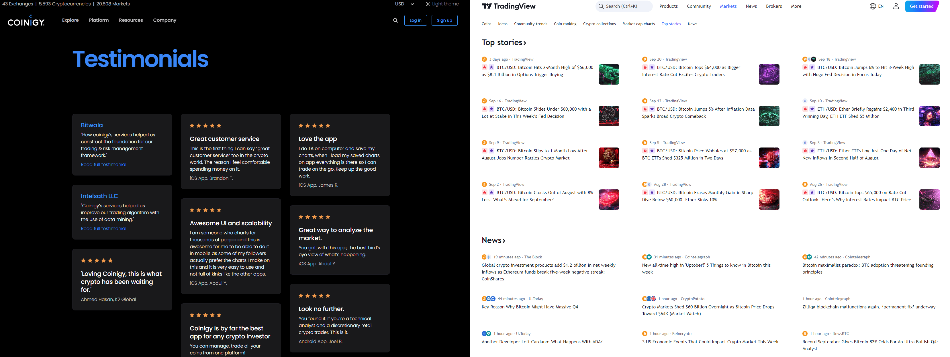Select the Top stories sub-tab
Screen dimensions: 950x357
click(671, 24)
